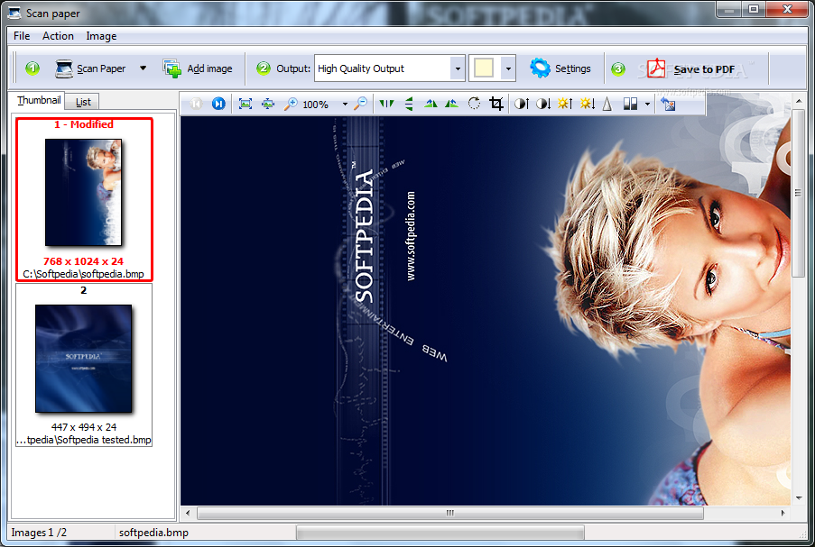Open the High Quality Output combo box
This screenshot has width=815, height=547.
point(389,68)
